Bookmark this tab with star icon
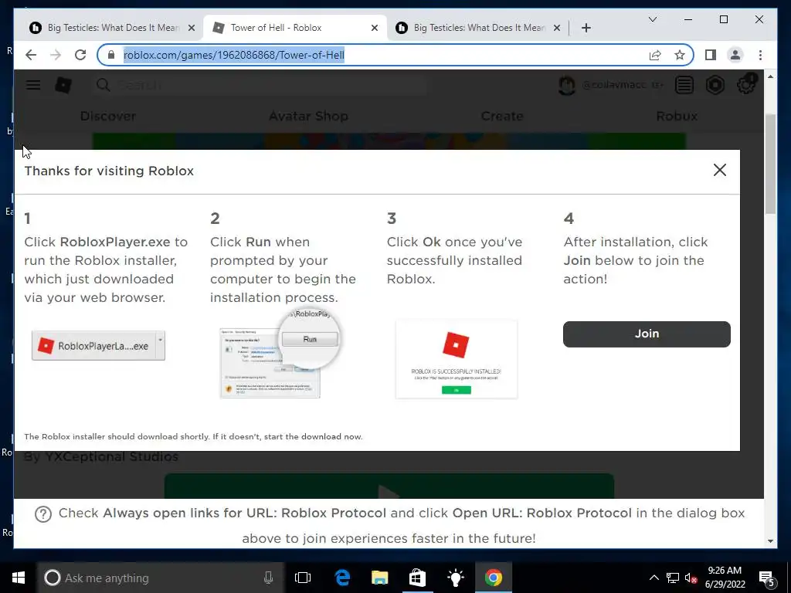This screenshot has height=593, width=791. (680, 55)
